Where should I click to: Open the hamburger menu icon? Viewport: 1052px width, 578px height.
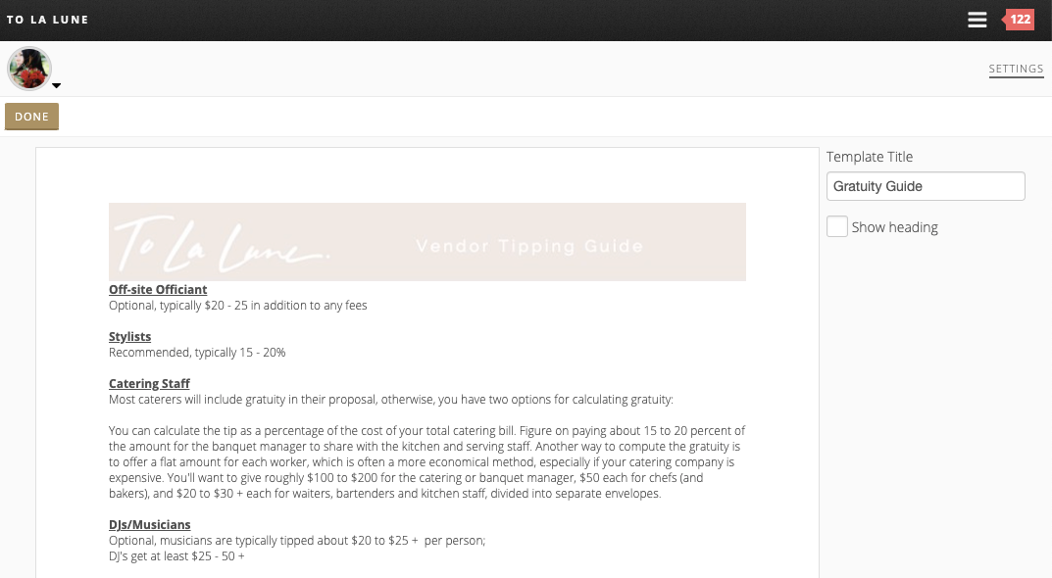tap(977, 20)
